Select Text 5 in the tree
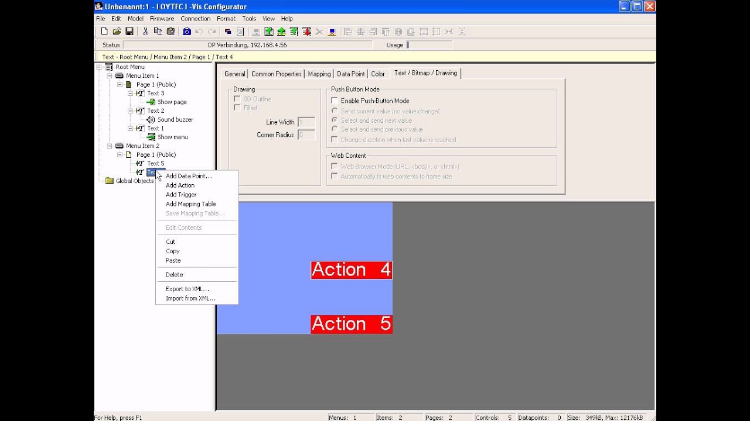Image resolution: width=750 pixels, height=421 pixels. tap(155, 163)
